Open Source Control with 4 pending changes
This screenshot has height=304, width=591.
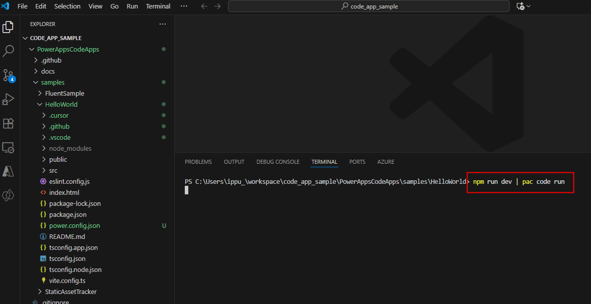(x=9, y=75)
